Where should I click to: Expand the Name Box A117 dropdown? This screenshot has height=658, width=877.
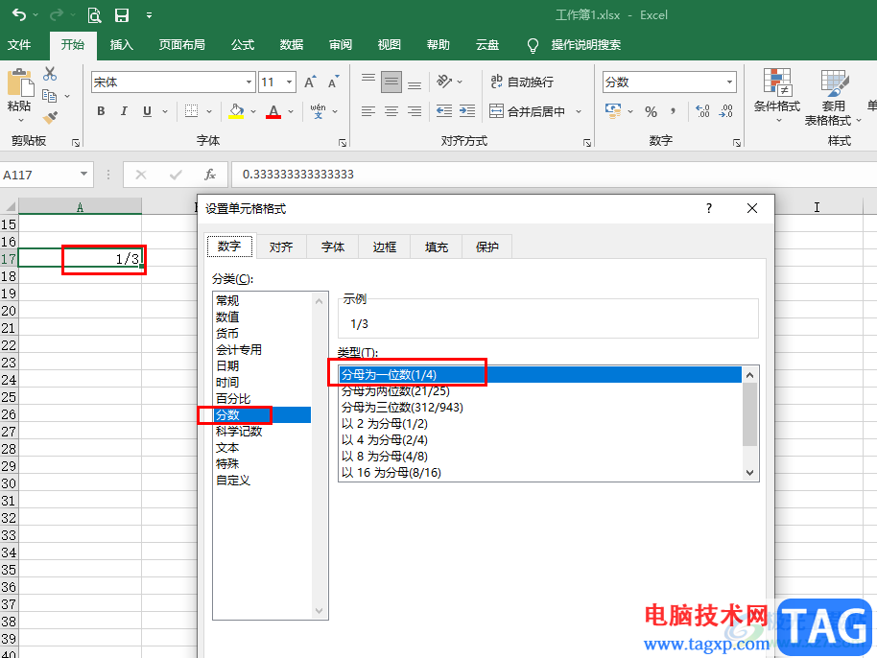pos(83,175)
